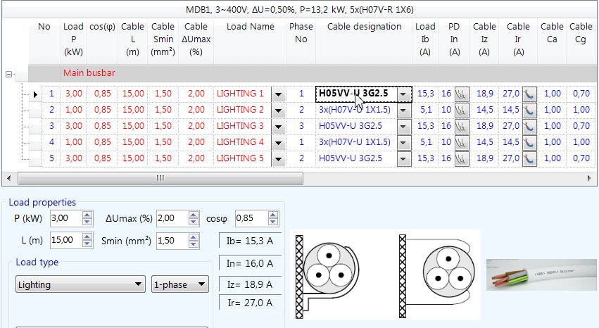Viewport: 599px width, 328px height.
Task: Click the cosφ value field
Action: 252,218
